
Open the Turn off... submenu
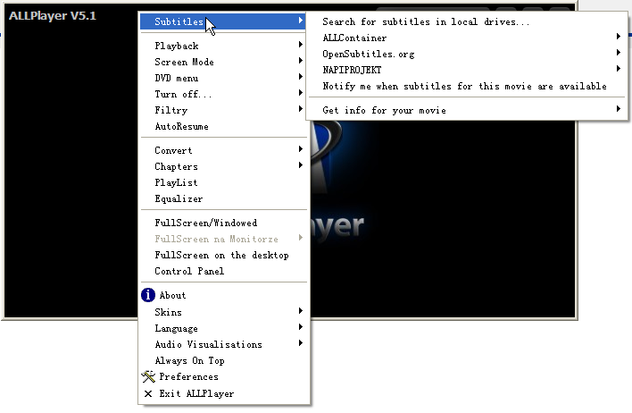(224, 94)
